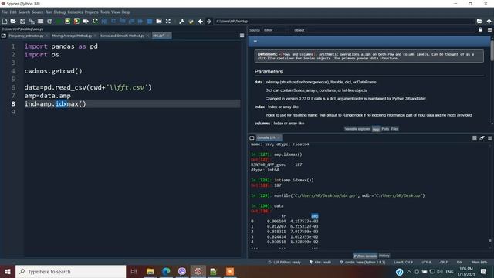Change to parent directory up arrow
494x278 pixels.
click(489, 21)
